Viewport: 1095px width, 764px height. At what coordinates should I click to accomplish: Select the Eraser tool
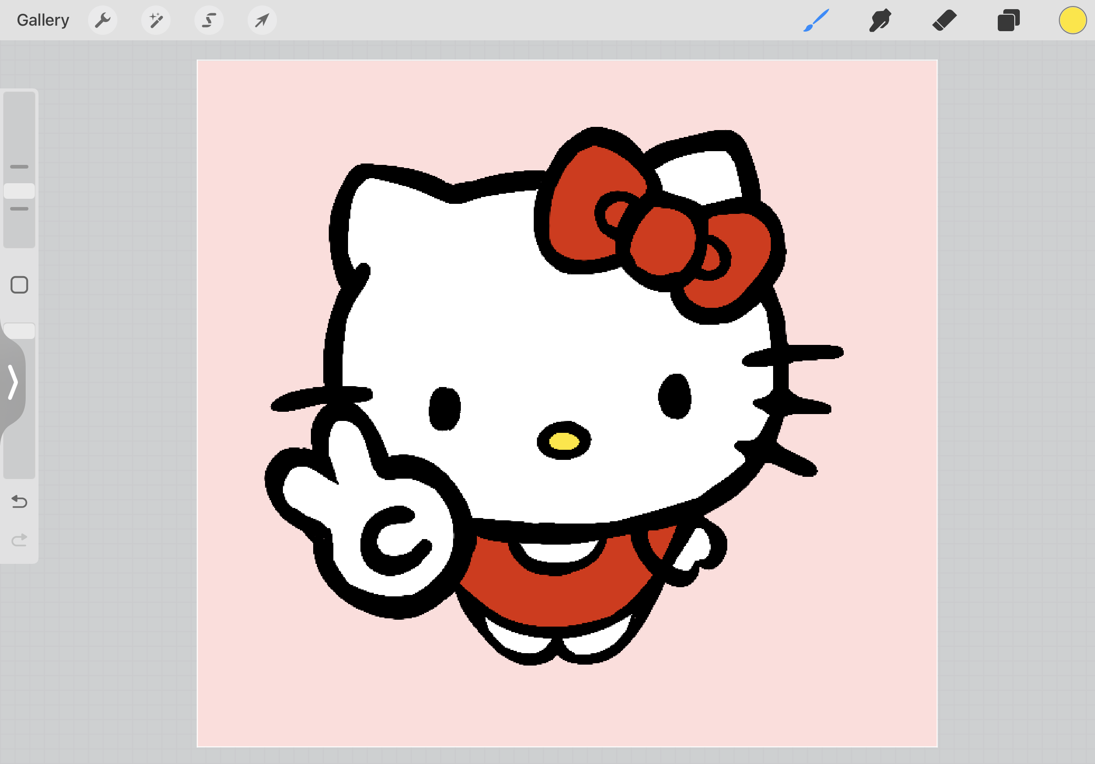tap(944, 20)
